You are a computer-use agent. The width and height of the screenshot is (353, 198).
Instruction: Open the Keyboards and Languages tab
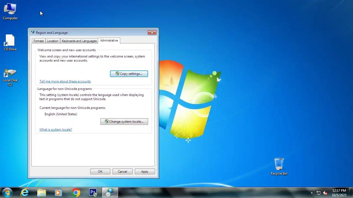pyautogui.click(x=79, y=41)
